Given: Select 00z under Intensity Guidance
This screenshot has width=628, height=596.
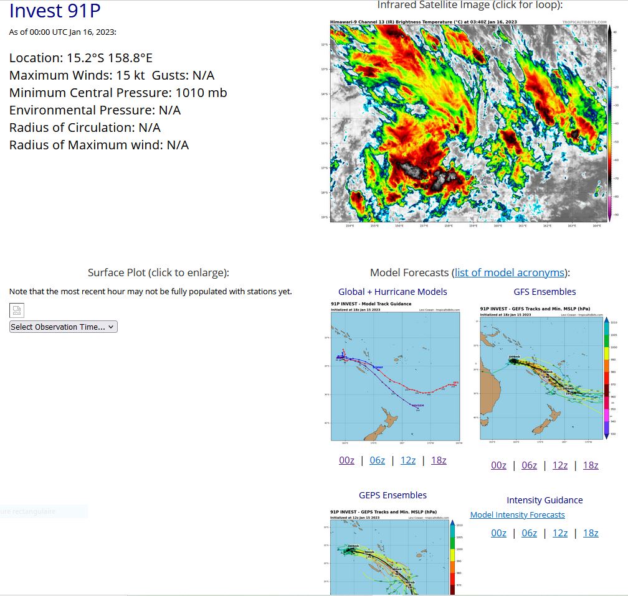Looking at the screenshot, I should point(498,533).
